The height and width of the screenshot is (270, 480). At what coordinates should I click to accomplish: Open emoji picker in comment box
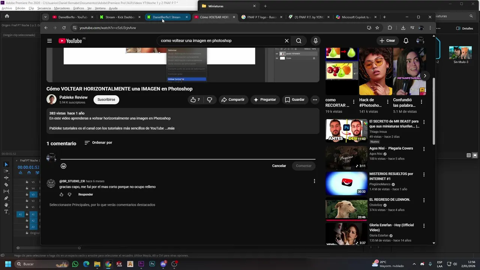pyautogui.click(x=63, y=166)
